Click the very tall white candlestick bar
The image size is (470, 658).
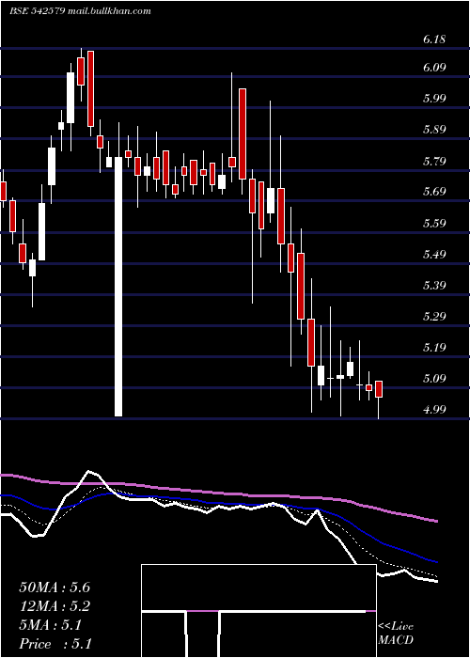[118, 287]
